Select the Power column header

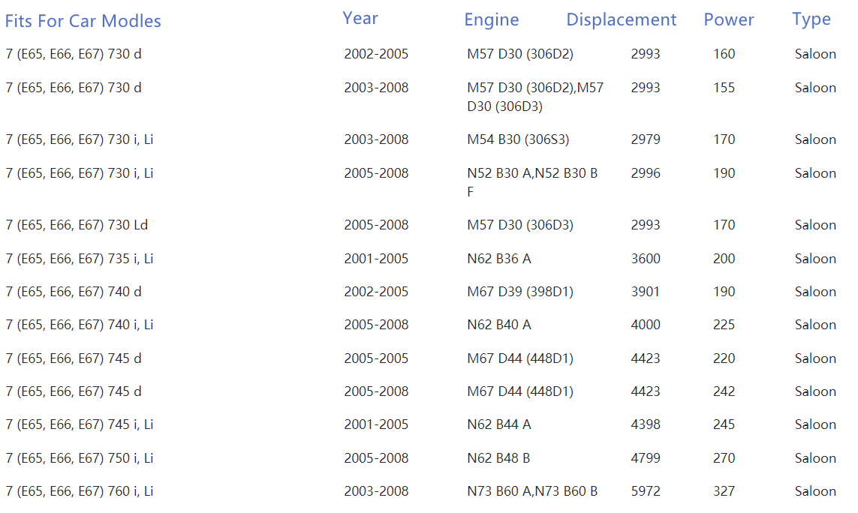728,20
